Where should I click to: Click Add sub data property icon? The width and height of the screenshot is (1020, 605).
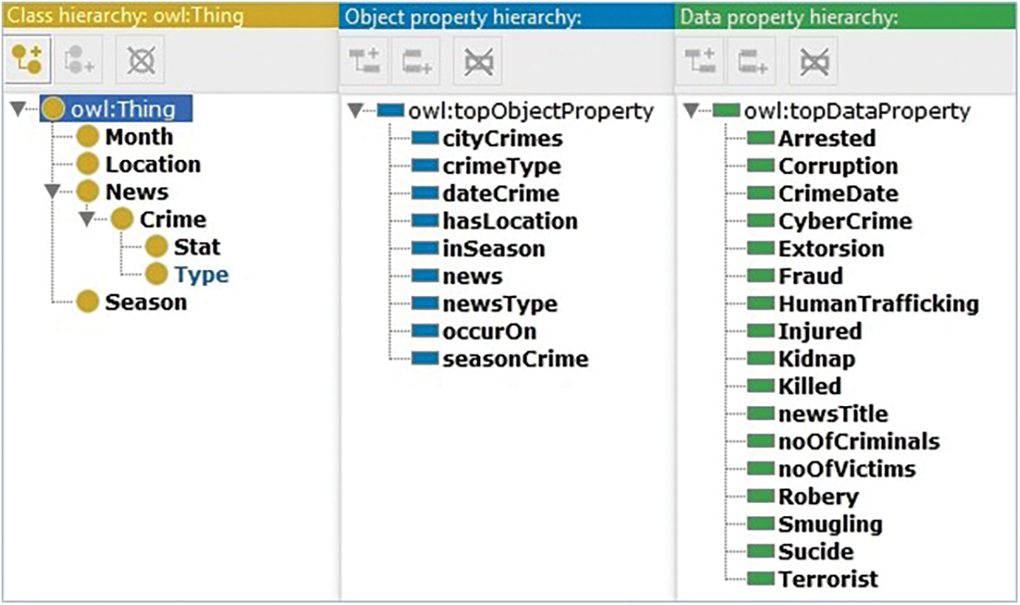click(699, 61)
